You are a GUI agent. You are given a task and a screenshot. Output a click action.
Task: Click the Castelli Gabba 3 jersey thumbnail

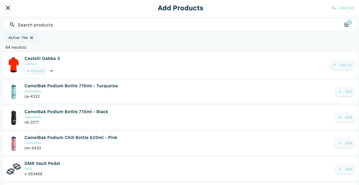(x=14, y=65)
